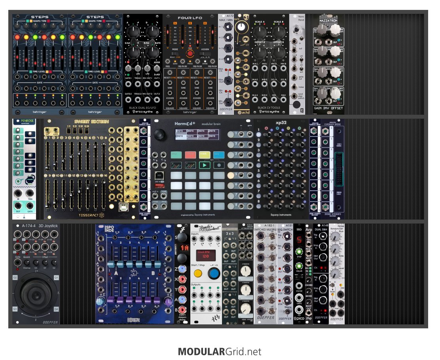Click the red A label on xp32
The height and width of the screenshot is (360, 440).
266,129
